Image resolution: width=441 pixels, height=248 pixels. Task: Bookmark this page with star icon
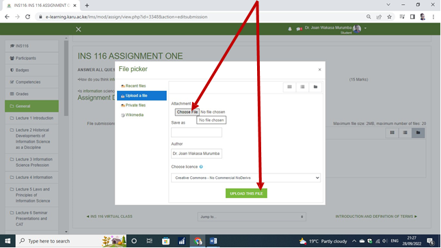tap(389, 17)
